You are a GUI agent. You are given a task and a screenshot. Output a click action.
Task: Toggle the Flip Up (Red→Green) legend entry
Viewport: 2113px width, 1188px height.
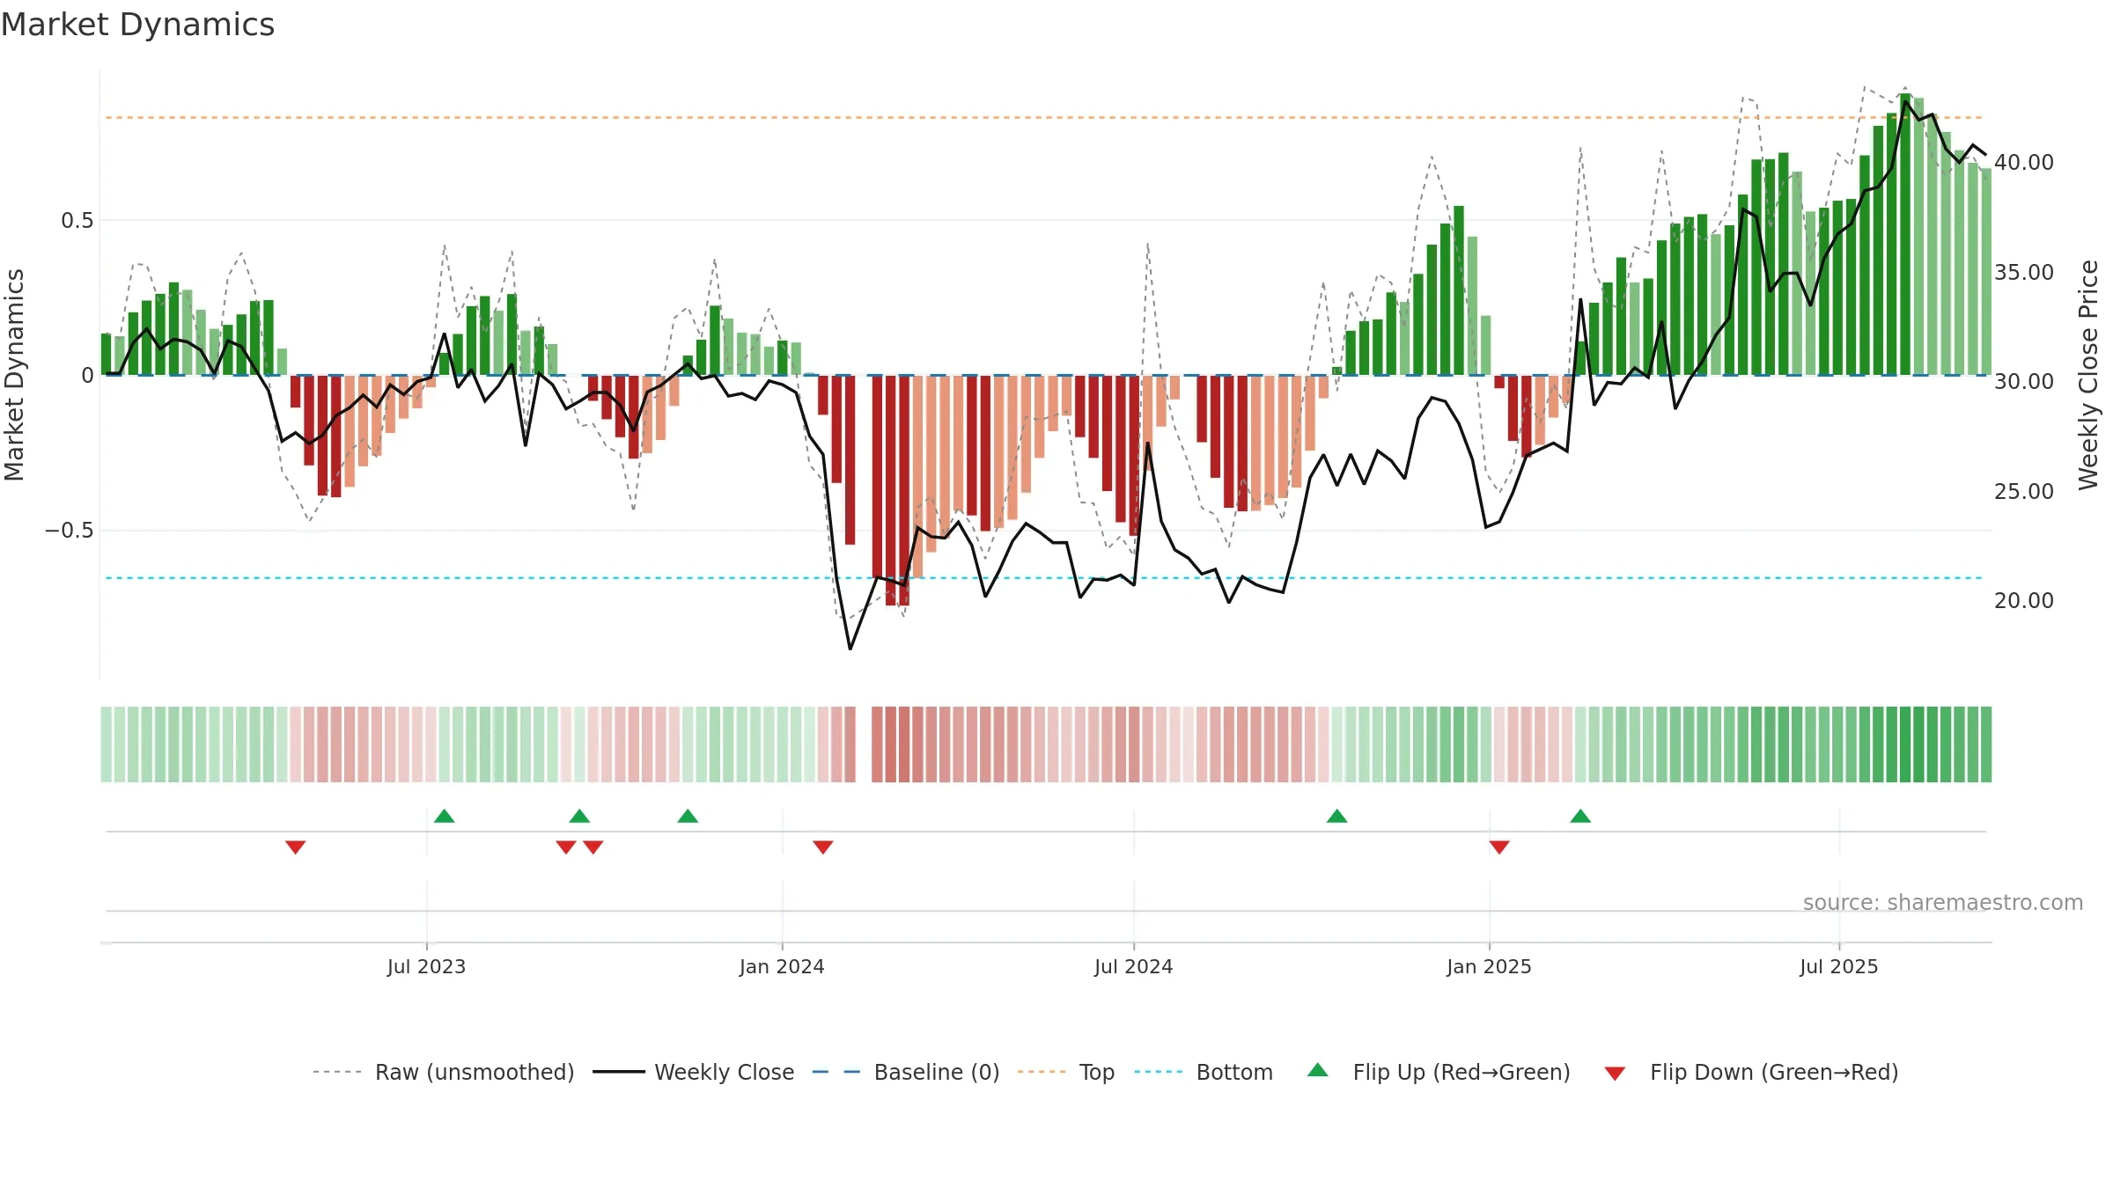click(x=1439, y=1072)
